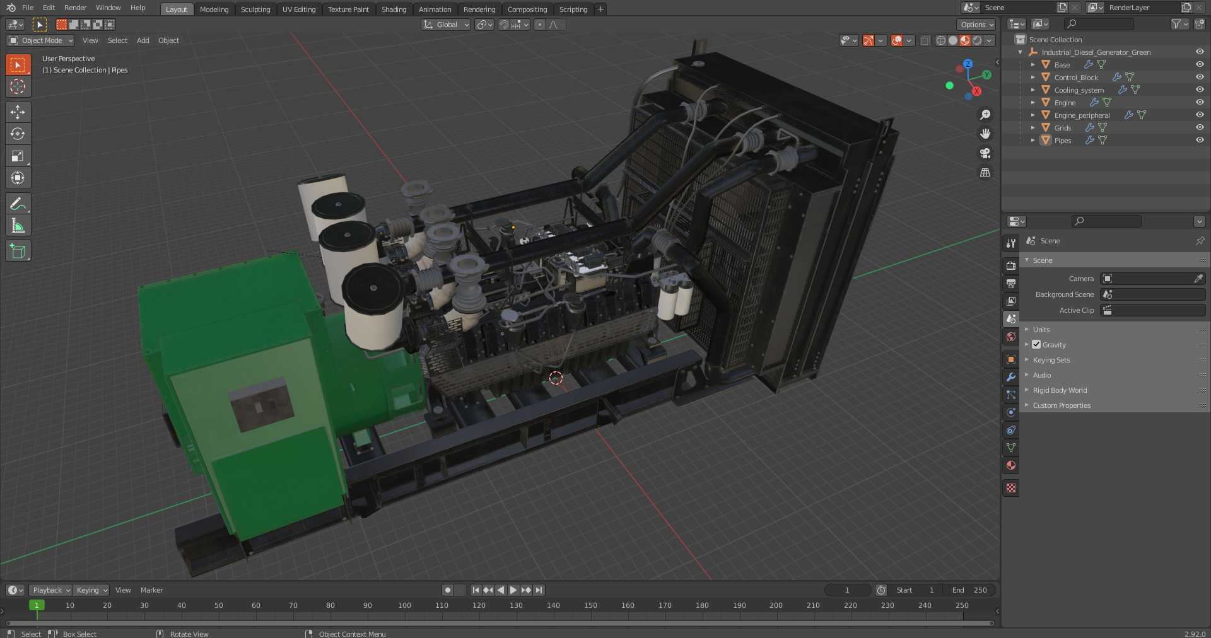Click the pan view hand icon

pos(985,134)
